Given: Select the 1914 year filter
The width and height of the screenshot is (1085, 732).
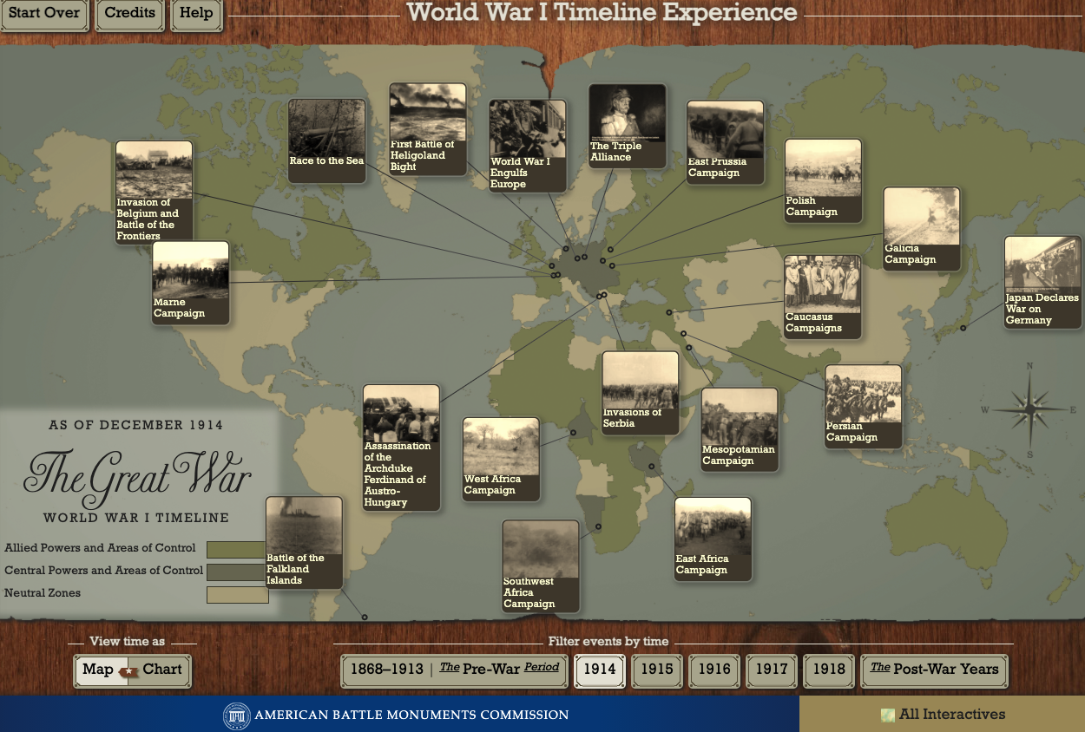Looking at the screenshot, I should point(600,670).
